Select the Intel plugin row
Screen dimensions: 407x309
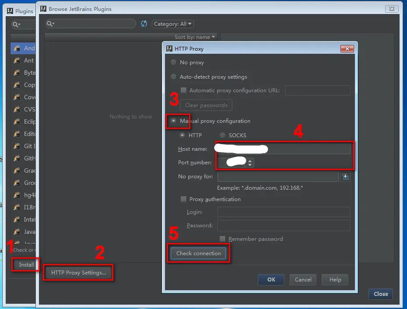(23, 219)
